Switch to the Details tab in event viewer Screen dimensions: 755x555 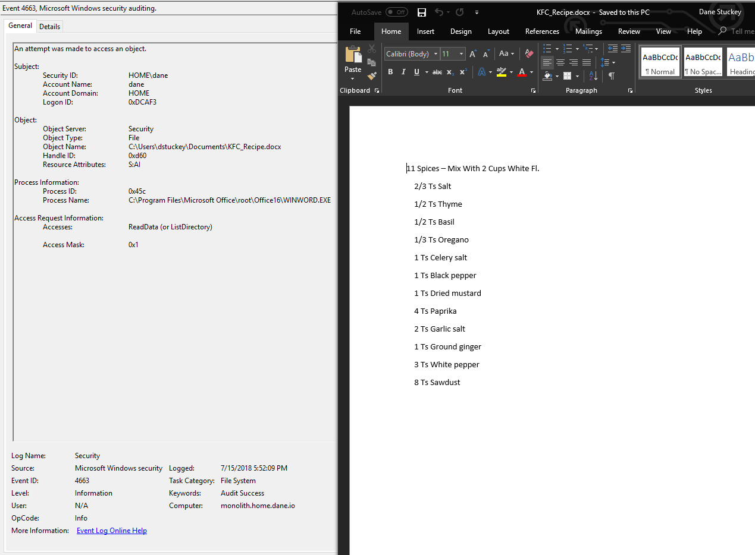pyautogui.click(x=50, y=26)
